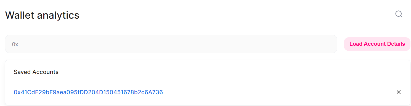The width and height of the screenshot is (411, 106).
Task: Activate the wallet address text field
Action: (171, 44)
